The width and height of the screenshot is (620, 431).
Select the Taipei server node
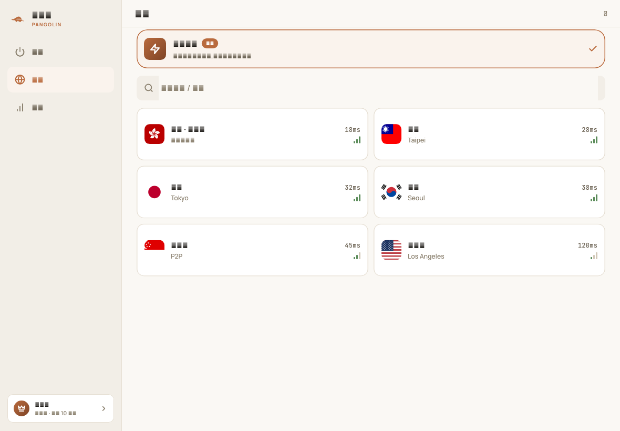[489, 134]
